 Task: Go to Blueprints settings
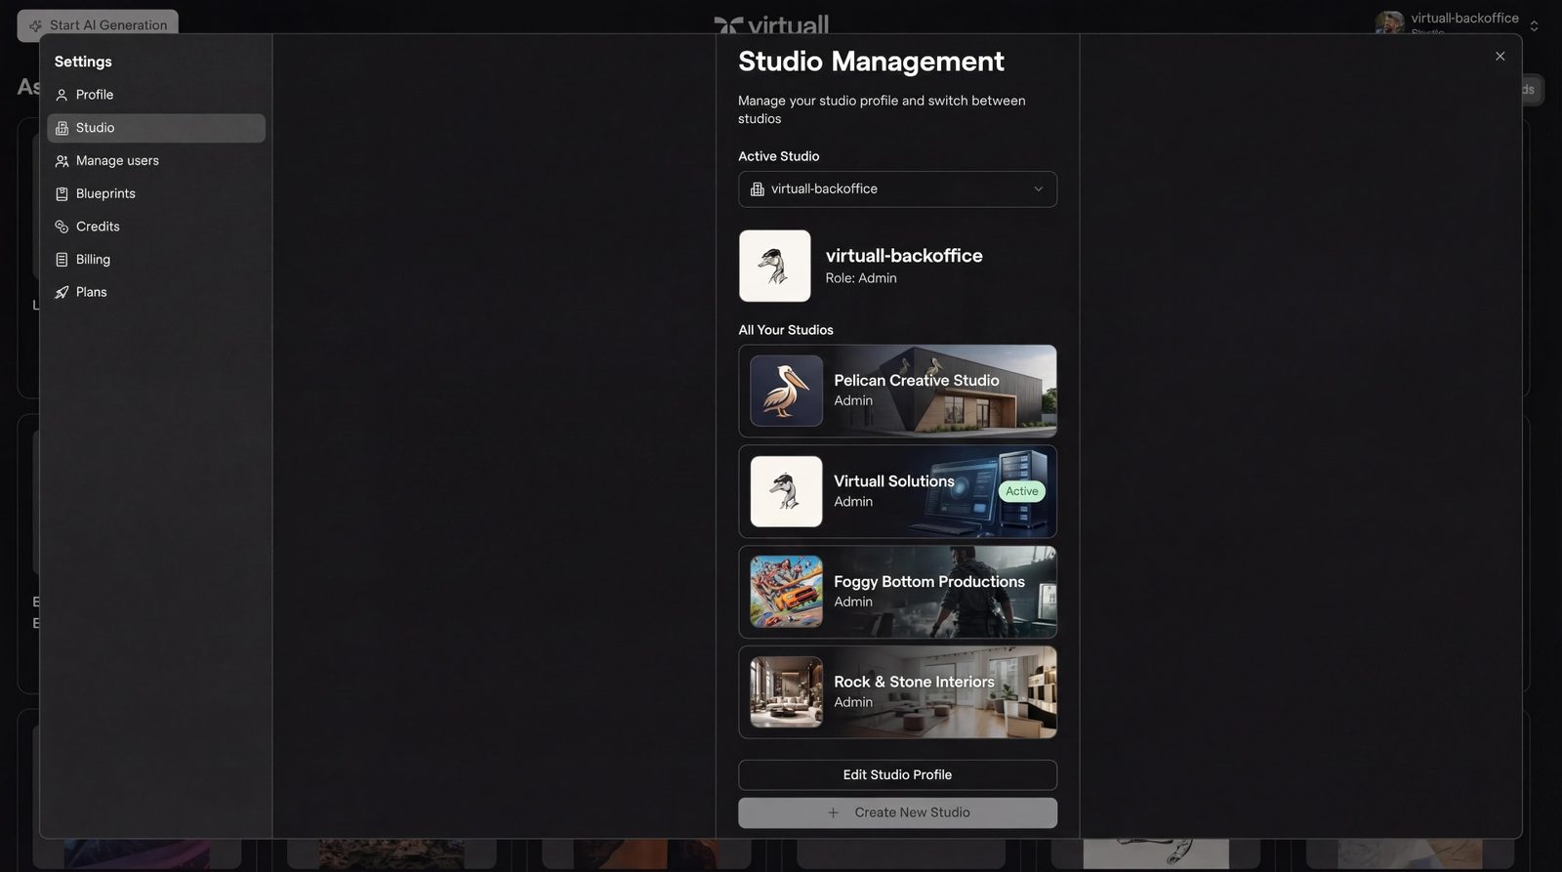pos(156,193)
